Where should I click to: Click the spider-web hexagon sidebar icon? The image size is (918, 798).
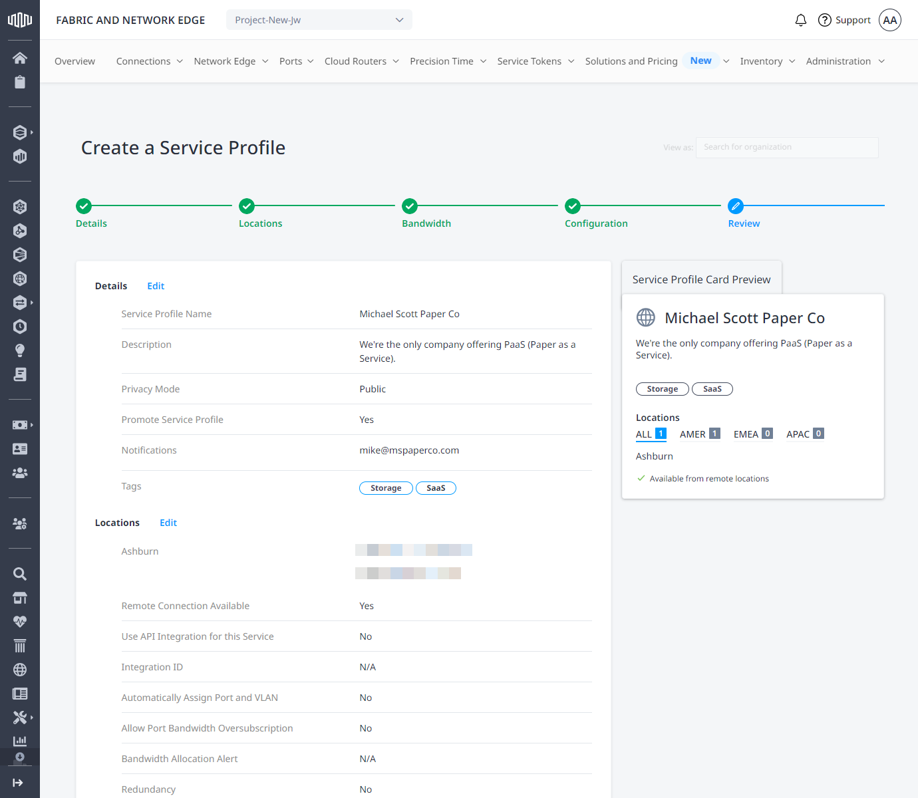(20, 207)
